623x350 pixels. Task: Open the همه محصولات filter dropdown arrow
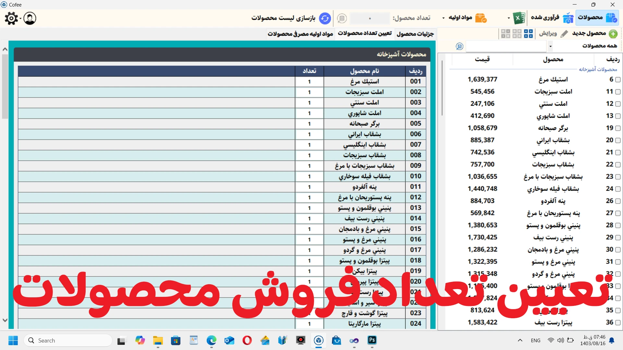550,46
